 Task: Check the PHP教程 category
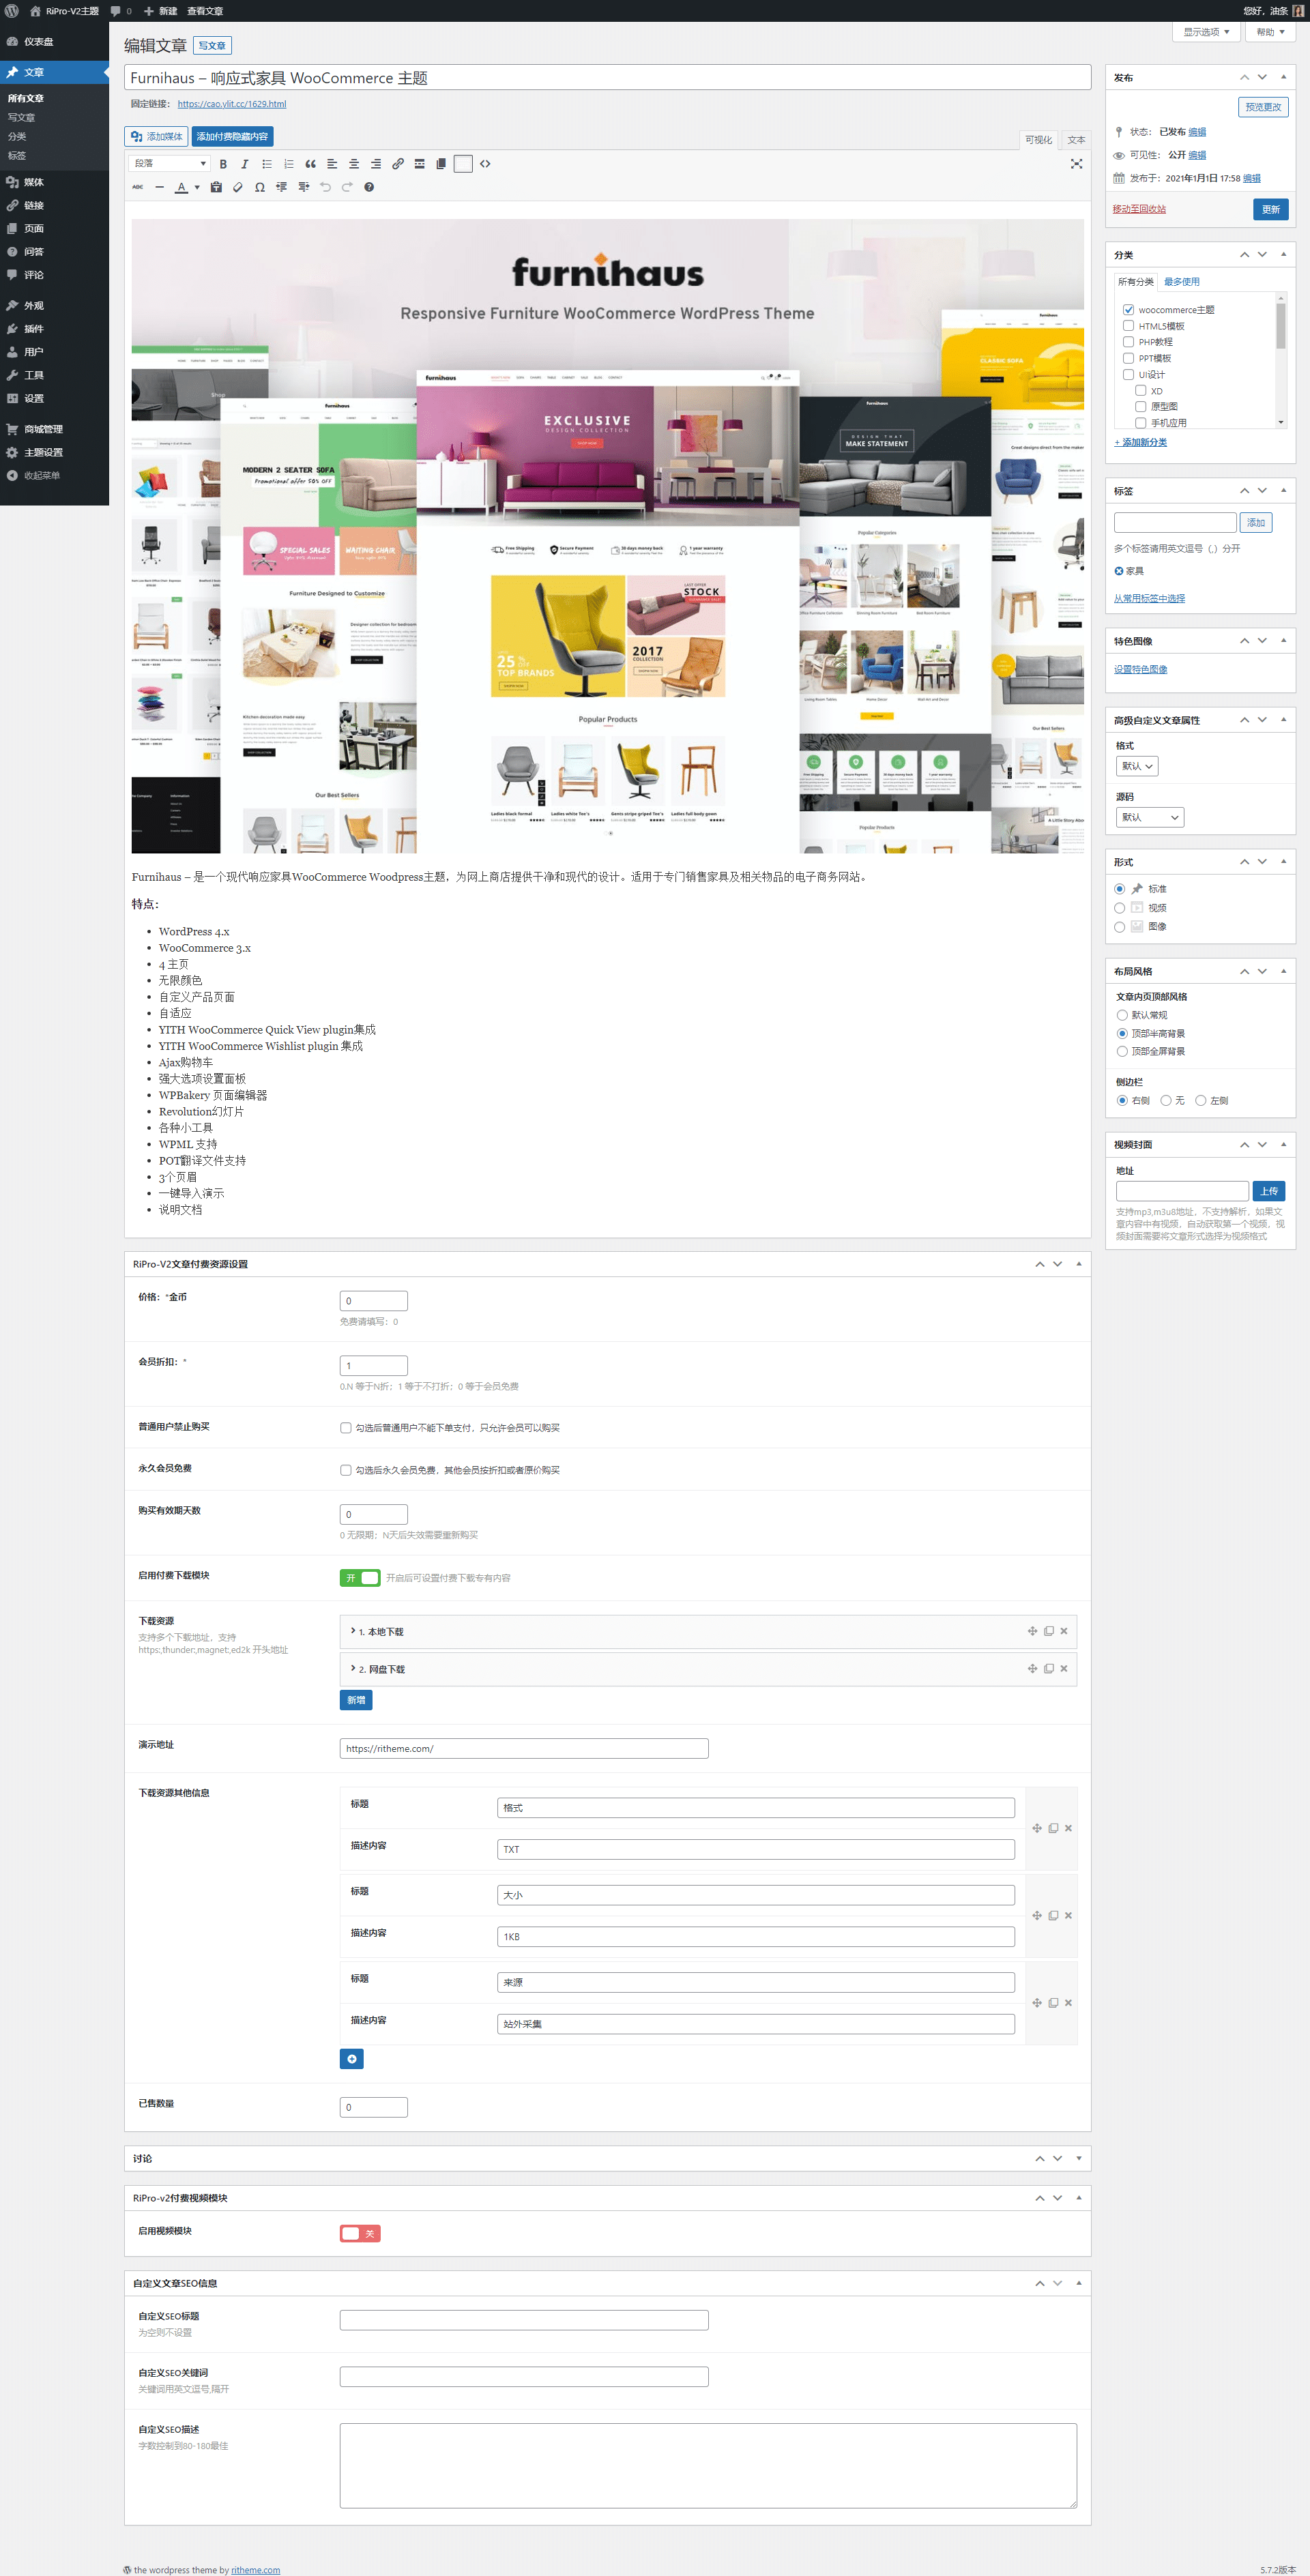tap(1128, 342)
